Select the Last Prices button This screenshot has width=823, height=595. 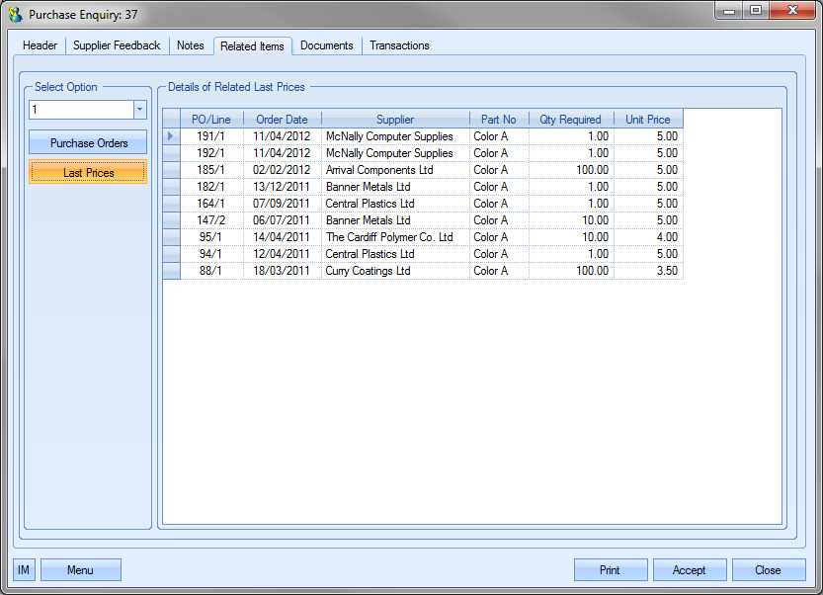[x=89, y=173]
